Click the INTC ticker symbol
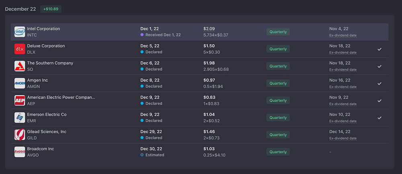The height and width of the screenshot is (174, 402). point(32,35)
